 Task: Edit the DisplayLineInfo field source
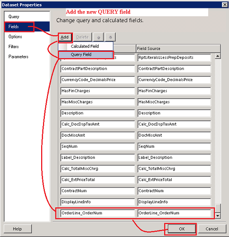coord(174,202)
